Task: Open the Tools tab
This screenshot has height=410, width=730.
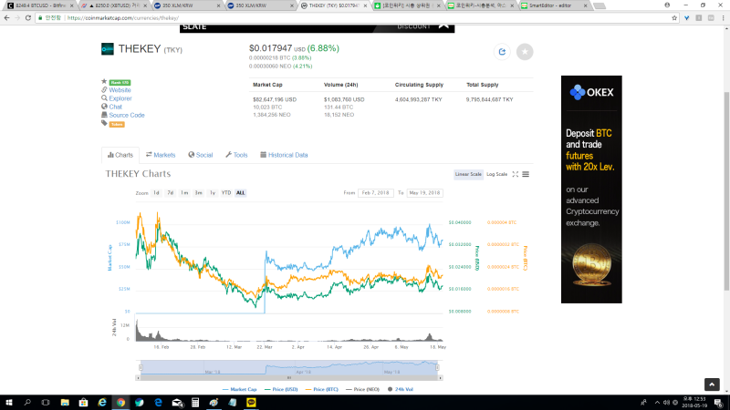Action: point(236,155)
